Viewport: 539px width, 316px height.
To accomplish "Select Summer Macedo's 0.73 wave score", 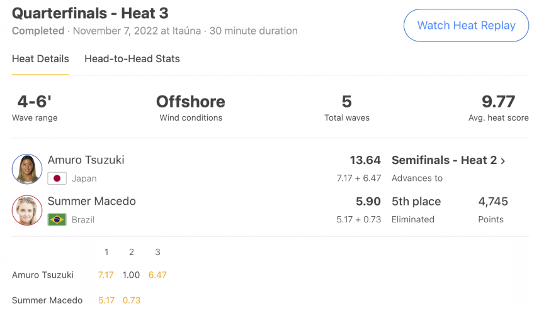I will click(x=132, y=300).
